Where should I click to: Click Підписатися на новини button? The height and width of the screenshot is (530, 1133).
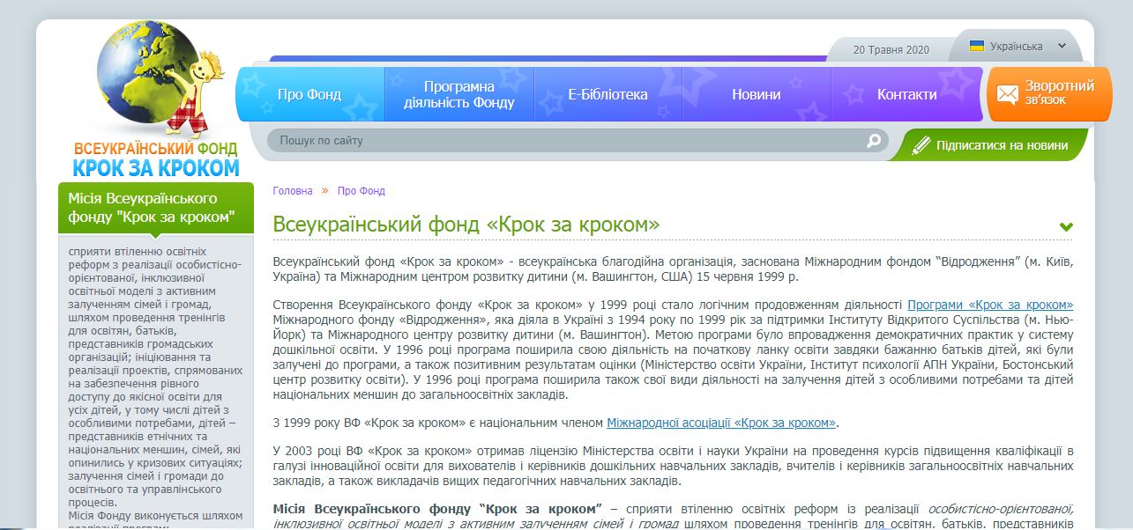click(x=989, y=145)
